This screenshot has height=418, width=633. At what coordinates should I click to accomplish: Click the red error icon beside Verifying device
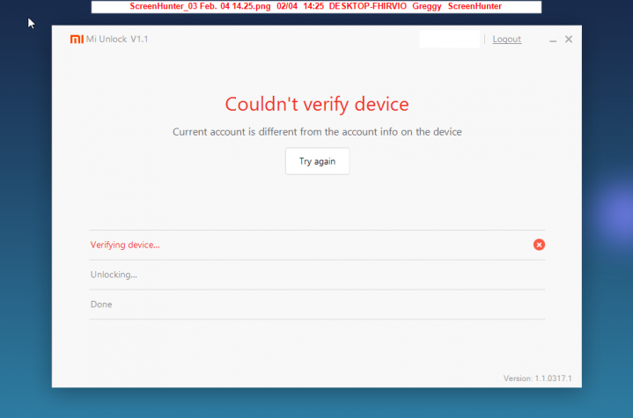coord(539,245)
